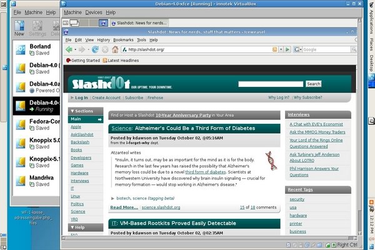Open the Devices menu in VirtualBox
This screenshot has height=250, width=375.
tap(94, 12)
